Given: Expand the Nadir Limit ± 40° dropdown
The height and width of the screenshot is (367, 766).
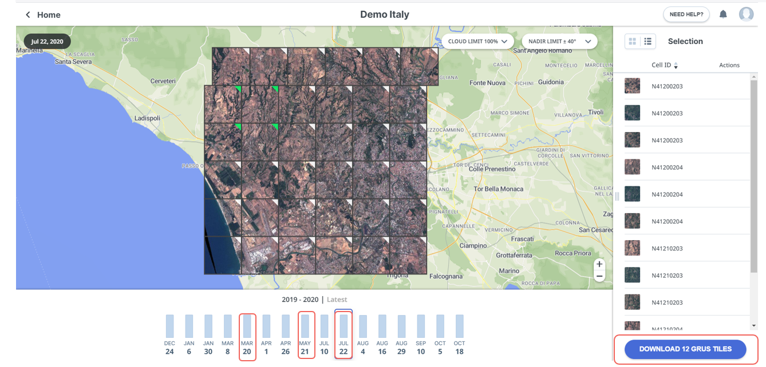Looking at the screenshot, I should (559, 42).
